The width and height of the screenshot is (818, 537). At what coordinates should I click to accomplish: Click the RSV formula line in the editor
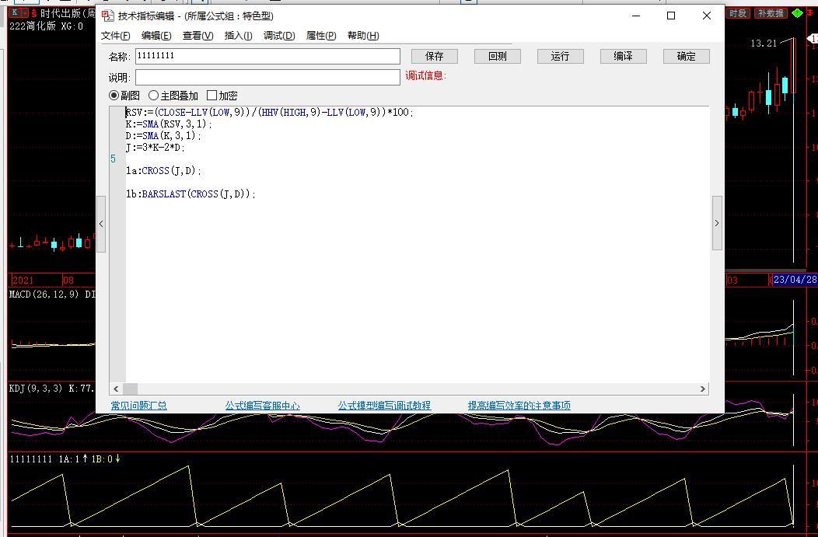(269, 112)
